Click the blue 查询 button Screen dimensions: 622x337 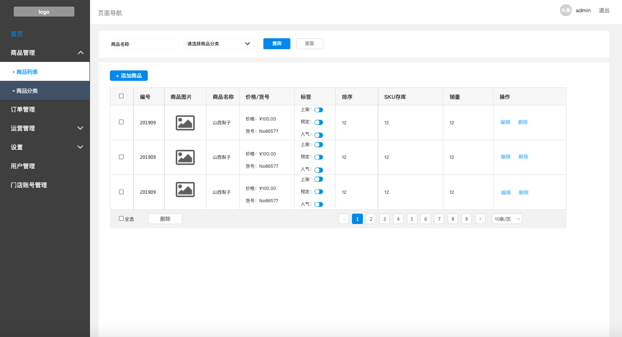(277, 43)
